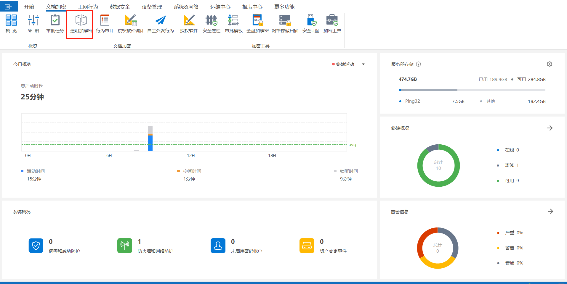Switch to the 运维中心 tab

pos(220,7)
